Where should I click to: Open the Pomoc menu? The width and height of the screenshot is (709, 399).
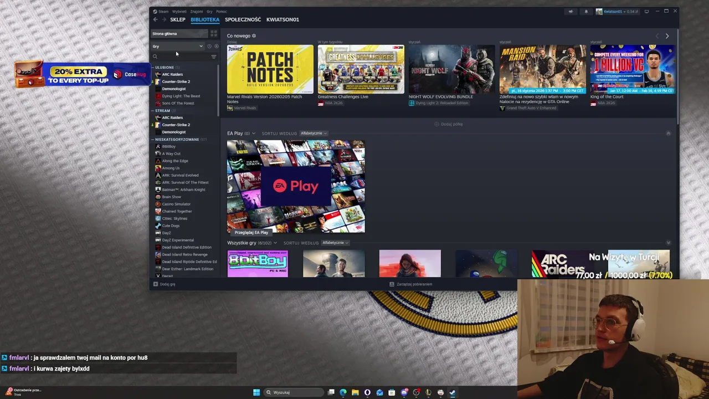point(221,11)
